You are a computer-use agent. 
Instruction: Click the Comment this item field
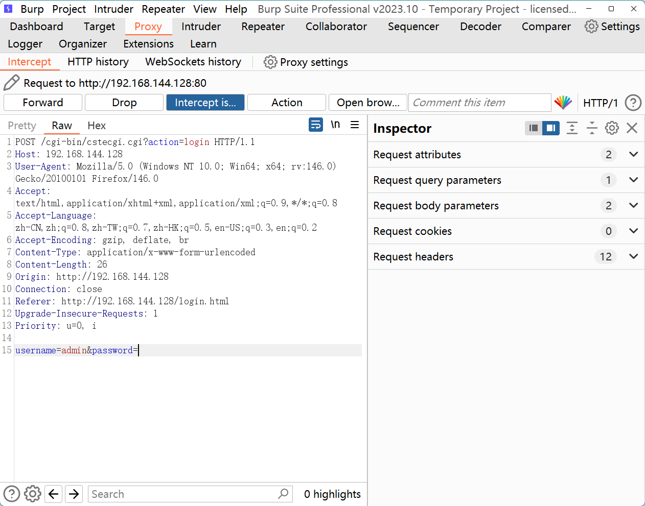pos(479,103)
